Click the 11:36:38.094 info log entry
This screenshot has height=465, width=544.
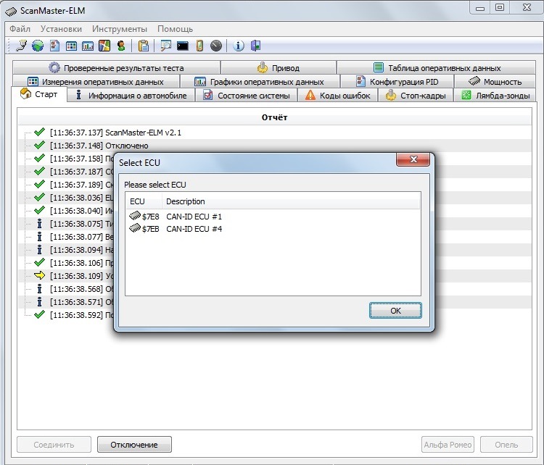tap(81, 250)
